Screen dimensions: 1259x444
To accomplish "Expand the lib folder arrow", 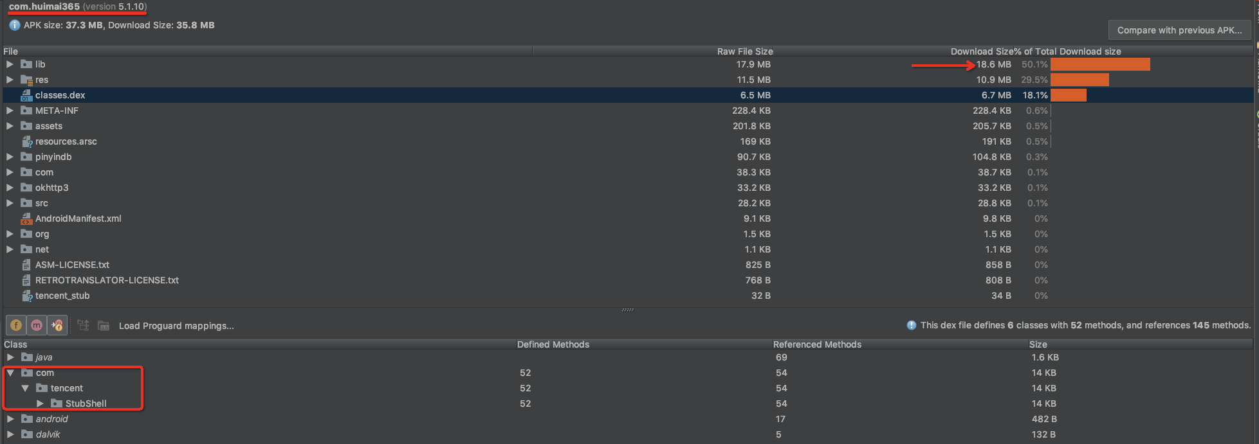I will 10,64.
